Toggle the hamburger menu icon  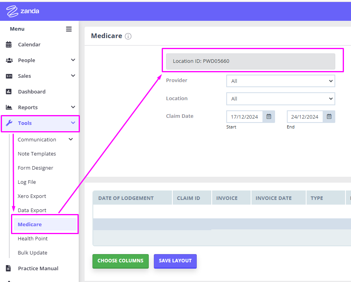69,29
